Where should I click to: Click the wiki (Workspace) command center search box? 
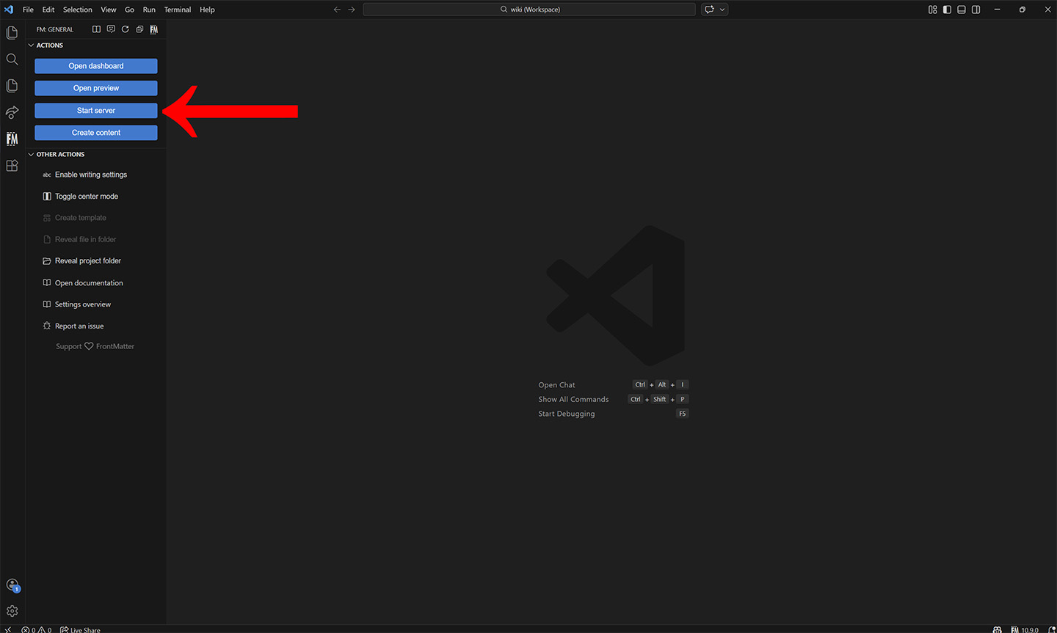click(529, 10)
